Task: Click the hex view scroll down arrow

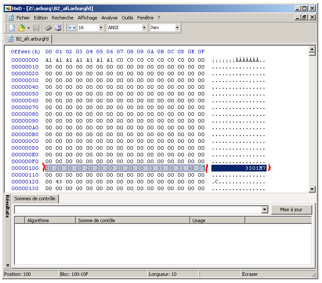Action: [312, 189]
